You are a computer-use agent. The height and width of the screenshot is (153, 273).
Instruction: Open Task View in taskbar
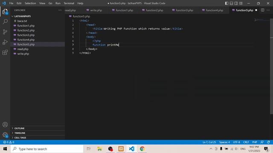[89, 149]
